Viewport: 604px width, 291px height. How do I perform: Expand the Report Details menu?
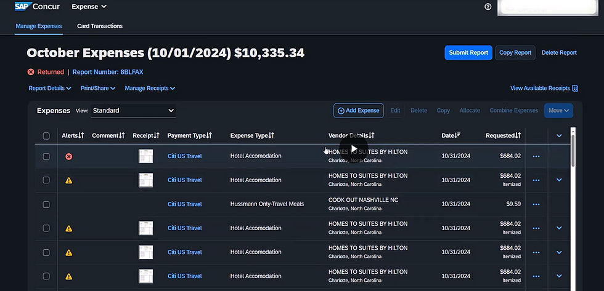50,88
